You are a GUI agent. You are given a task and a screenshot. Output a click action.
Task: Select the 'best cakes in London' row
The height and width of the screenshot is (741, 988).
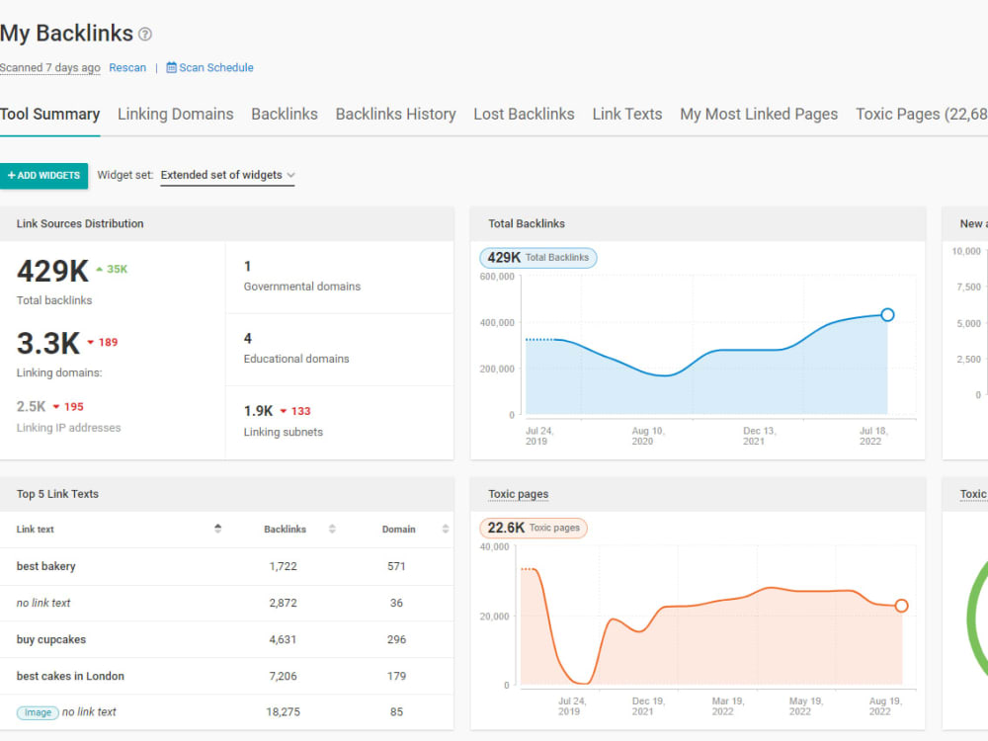[226, 676]
